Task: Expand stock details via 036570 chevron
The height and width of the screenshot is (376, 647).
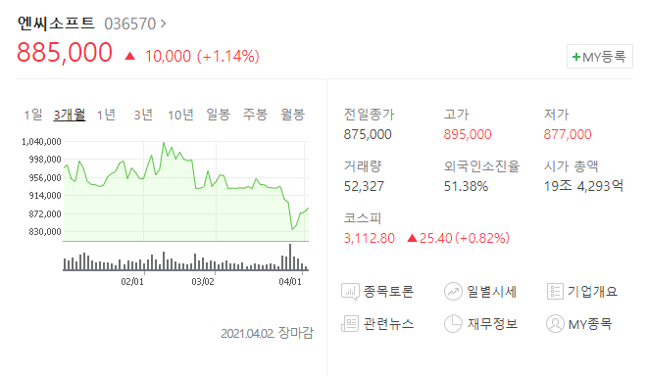Action: coord(164,23)
